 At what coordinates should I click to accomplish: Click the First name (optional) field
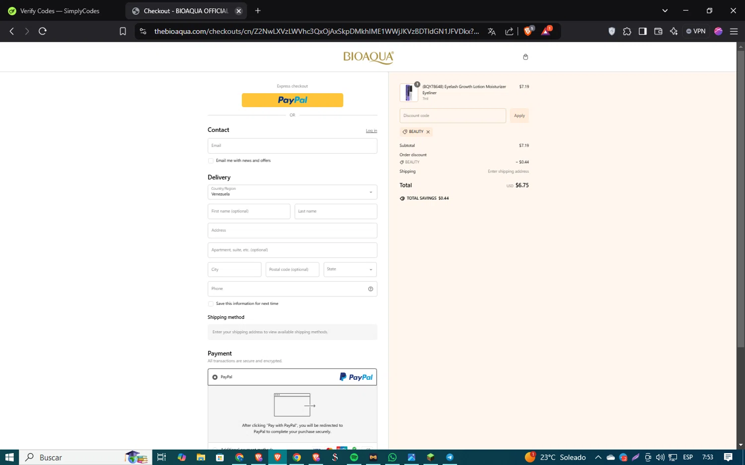249,211
